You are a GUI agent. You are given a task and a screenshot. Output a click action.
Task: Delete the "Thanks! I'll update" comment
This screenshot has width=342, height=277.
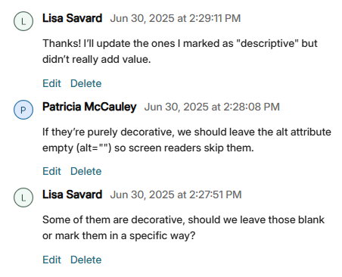(x=85, y=83)
